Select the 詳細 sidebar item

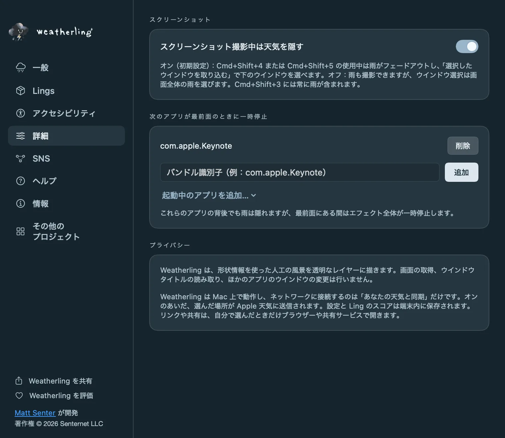pyautogui.click(x=66, y=136)
